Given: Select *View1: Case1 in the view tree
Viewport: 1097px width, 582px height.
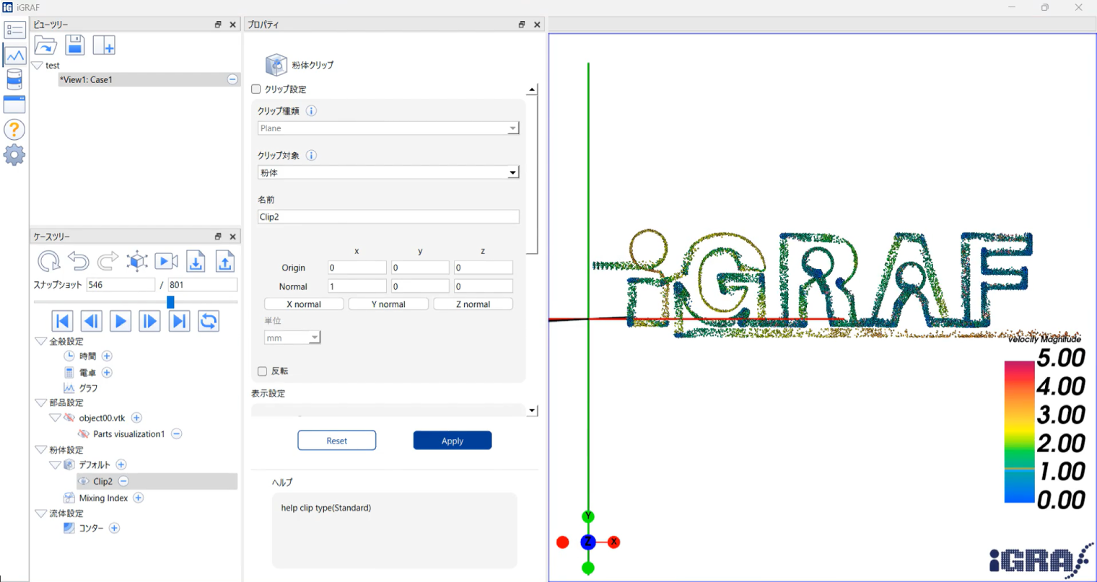Looking at the screenshot, I should point(87,80).
